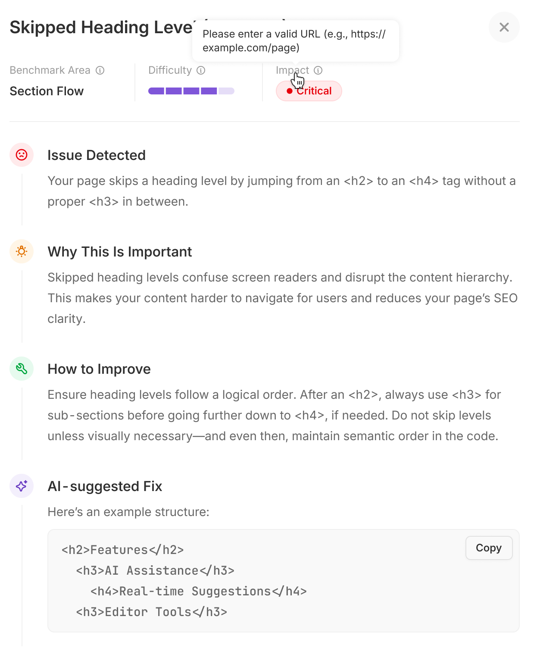This screenshot has width=537, height=654.
Task: Click the Section Flow benchmark label
Action: tap(47, 91)
